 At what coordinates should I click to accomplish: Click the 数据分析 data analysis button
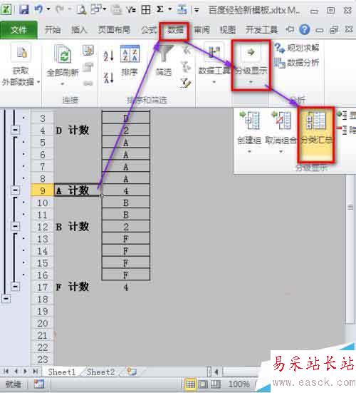[297, 63]
